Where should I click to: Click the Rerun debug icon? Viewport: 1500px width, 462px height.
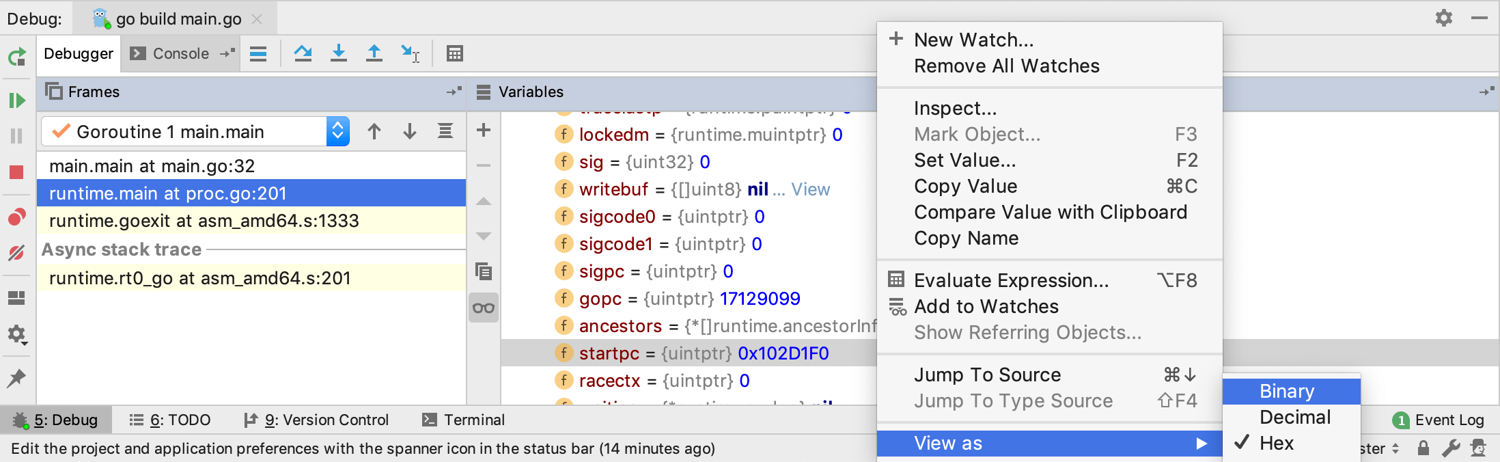(x=17, y=57)
